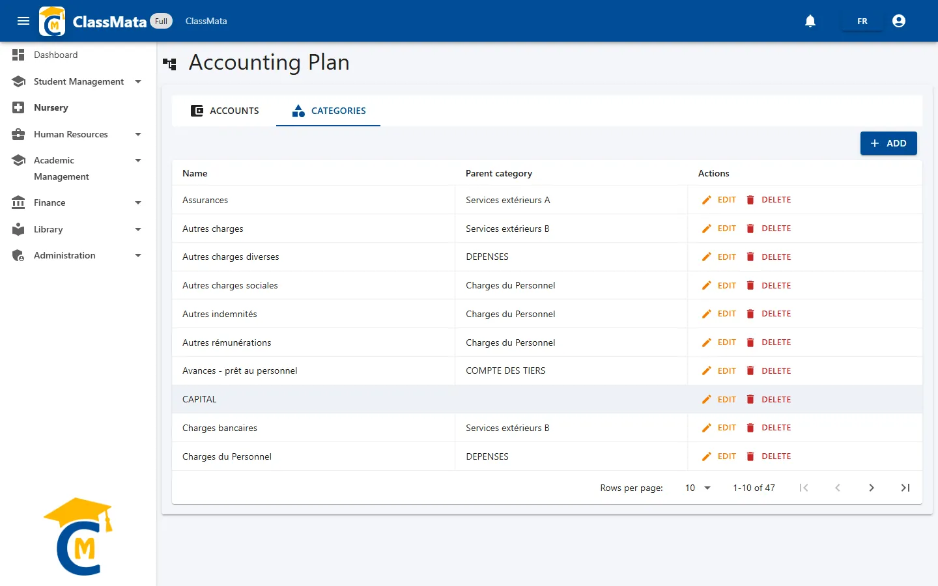Open the notifications bell
The image size is (938, 586).
[x=810, y=21]
